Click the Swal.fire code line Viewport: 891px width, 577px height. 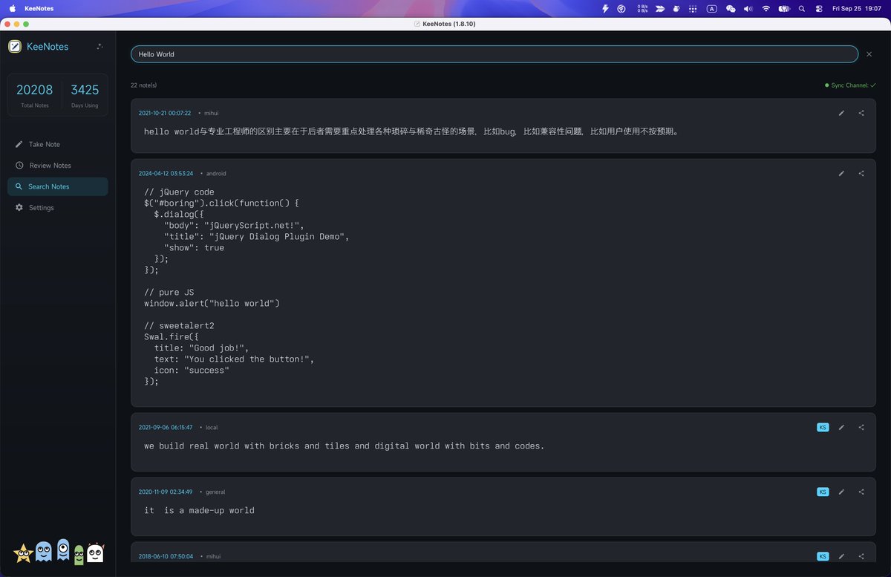pos(172,336)
